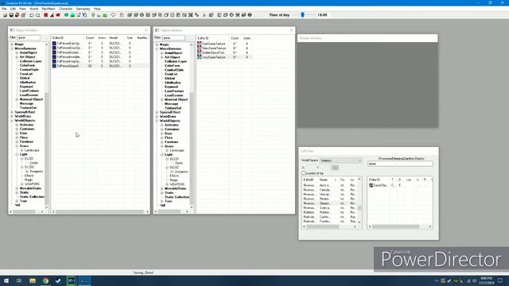
Task: Expand Magic node in left Object Window
Action: pyautogui.click(x=12, y=44)
